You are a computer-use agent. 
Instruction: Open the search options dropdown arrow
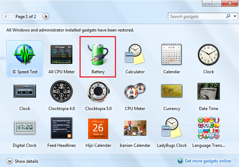235,16
